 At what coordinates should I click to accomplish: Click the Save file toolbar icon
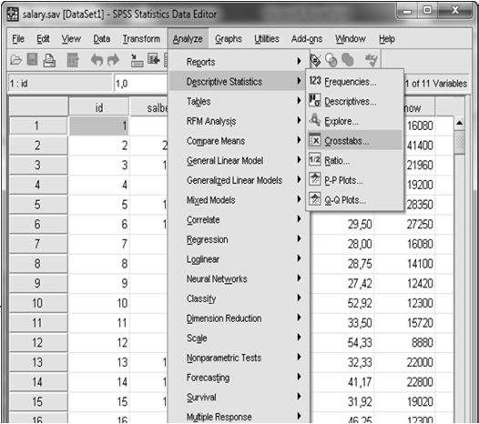click(32, 59)
